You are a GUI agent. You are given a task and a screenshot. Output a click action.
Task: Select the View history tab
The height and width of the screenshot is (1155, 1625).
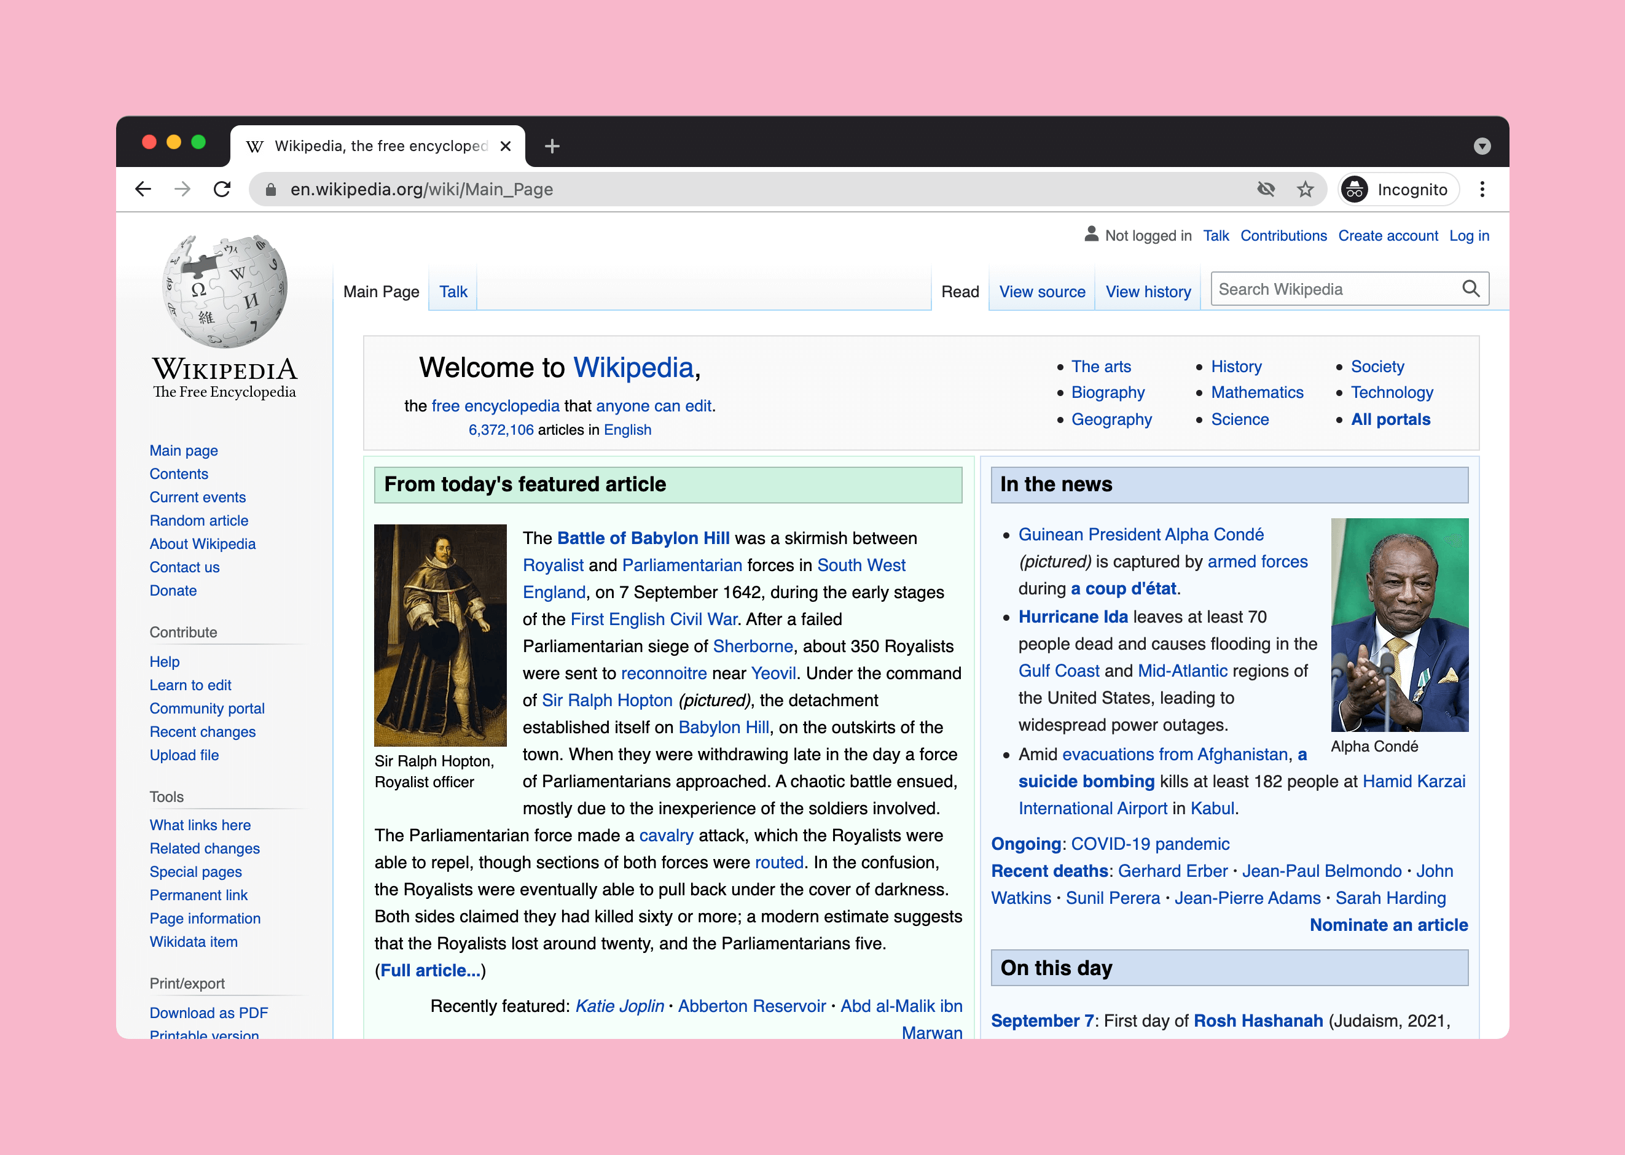click(1146, 290)
